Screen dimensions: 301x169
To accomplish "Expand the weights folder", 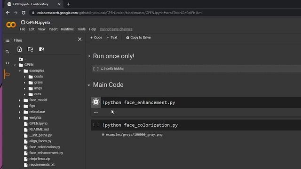I will 20,118.
